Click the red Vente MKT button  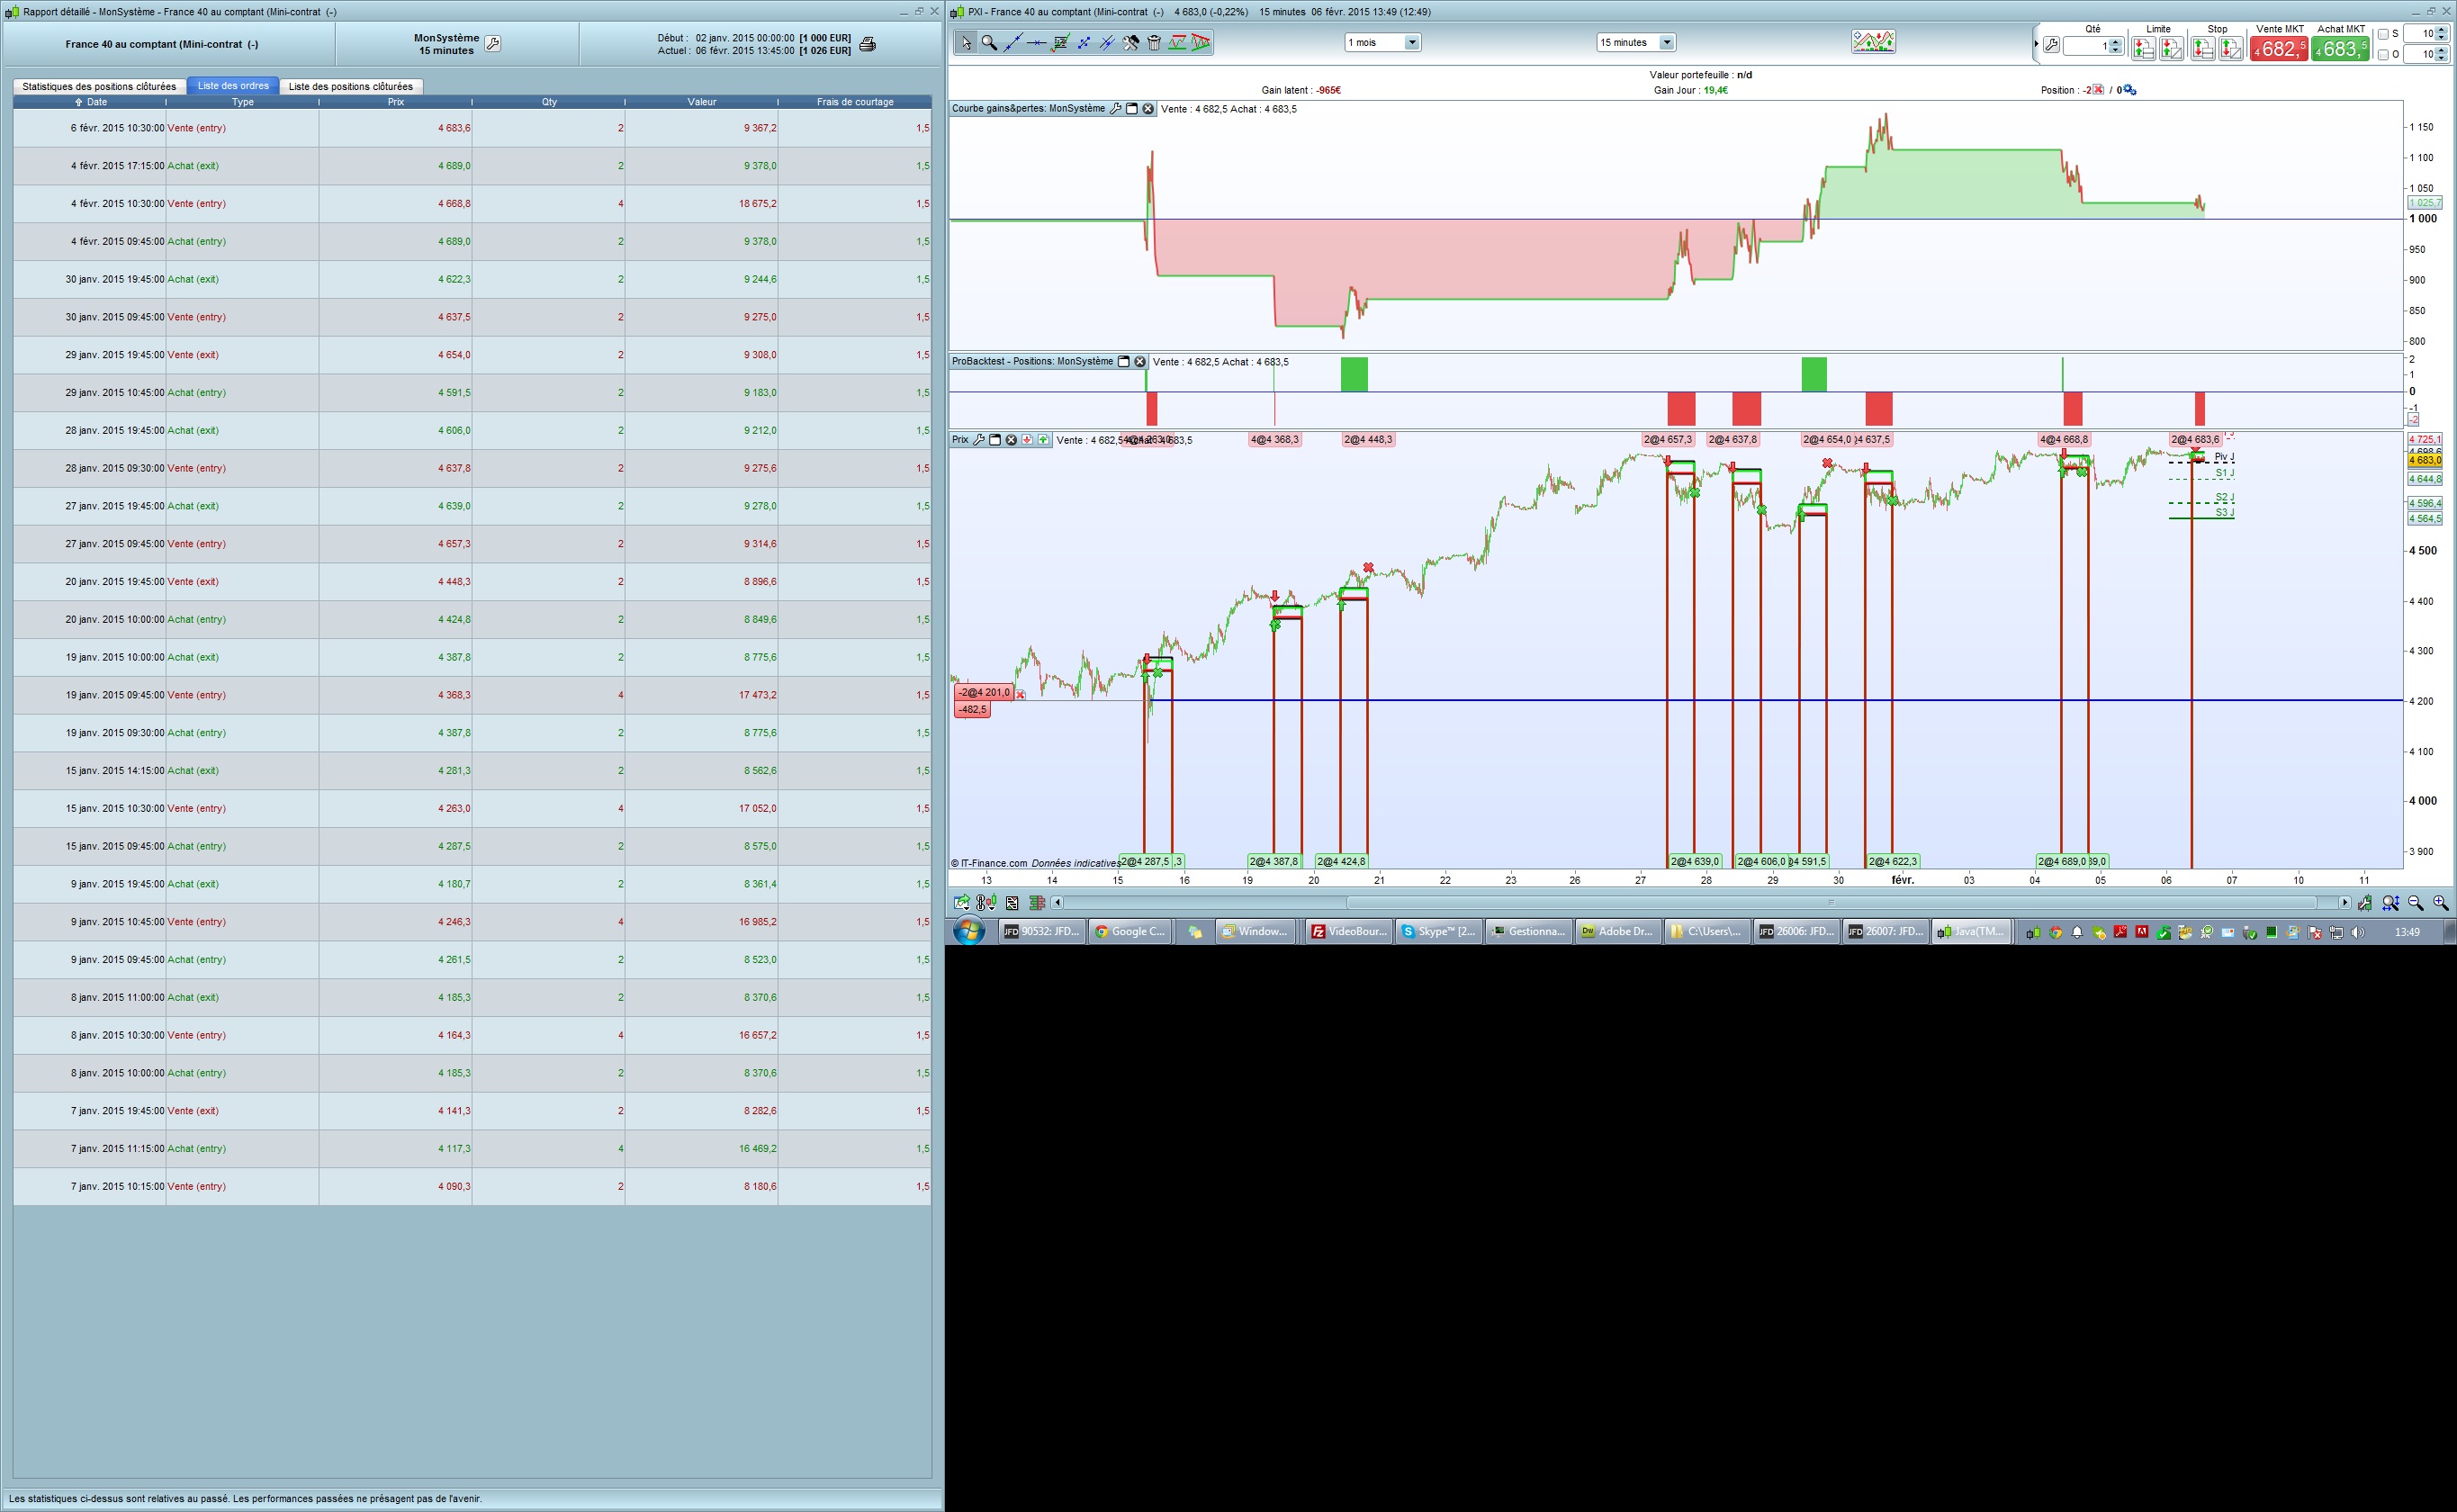[x=2279, y=48]
